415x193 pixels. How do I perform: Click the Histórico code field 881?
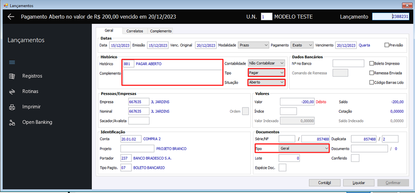(x=129, y=64)
